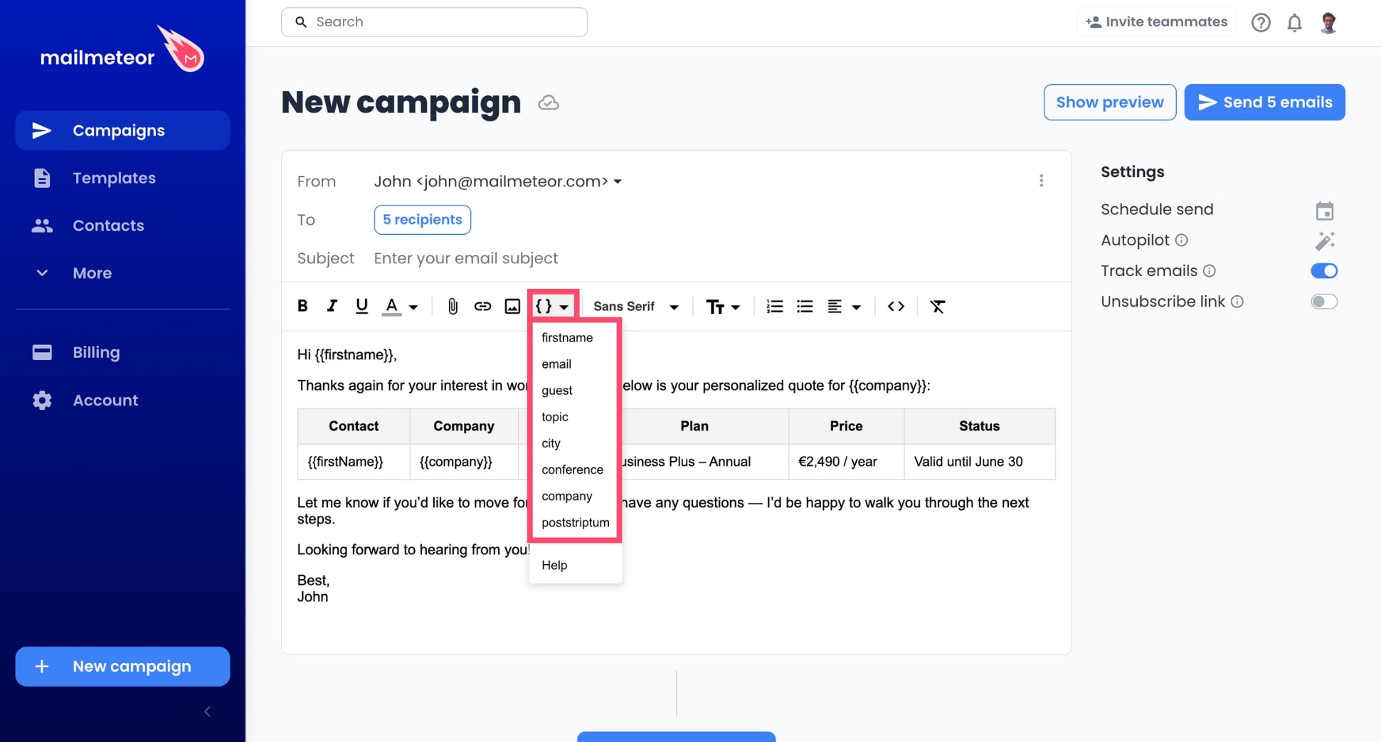Open the Campaigns section
This screenshot has height=742, width=1381.
(x=122, y=130)
